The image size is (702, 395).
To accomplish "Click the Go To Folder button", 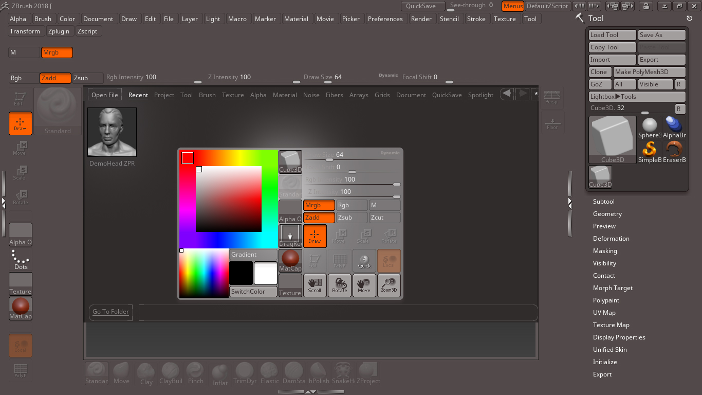I will 110,312.
